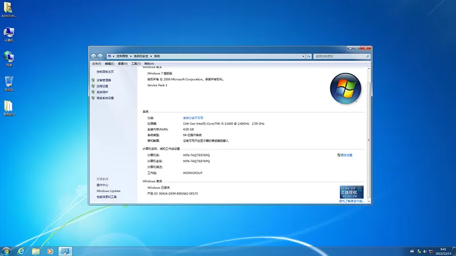
Task: Open the 文件(F) menu
Action: pos(96,64)
